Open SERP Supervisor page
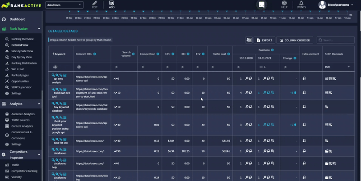This screenshot has width=361, height=181. point(21,87)
